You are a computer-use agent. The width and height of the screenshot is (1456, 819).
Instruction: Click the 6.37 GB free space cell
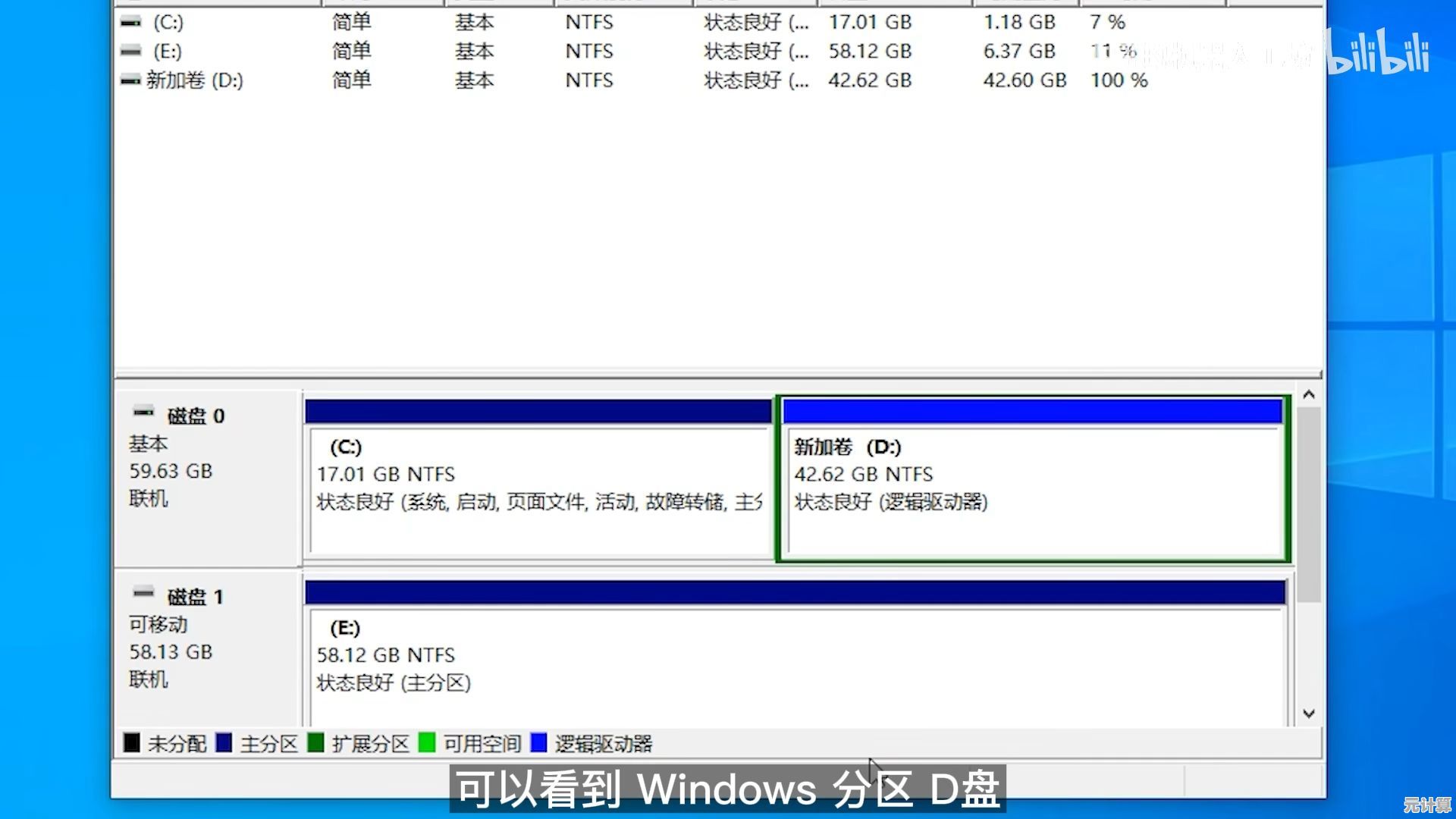(x=1019, y=52)
